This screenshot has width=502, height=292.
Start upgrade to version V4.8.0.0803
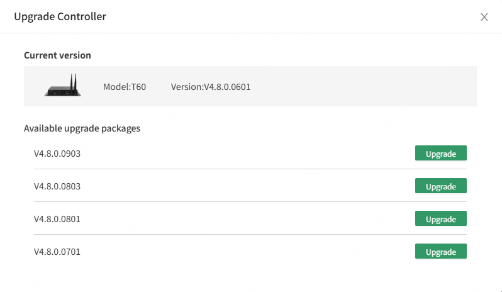pyautogui.click(x=441, y=186)
